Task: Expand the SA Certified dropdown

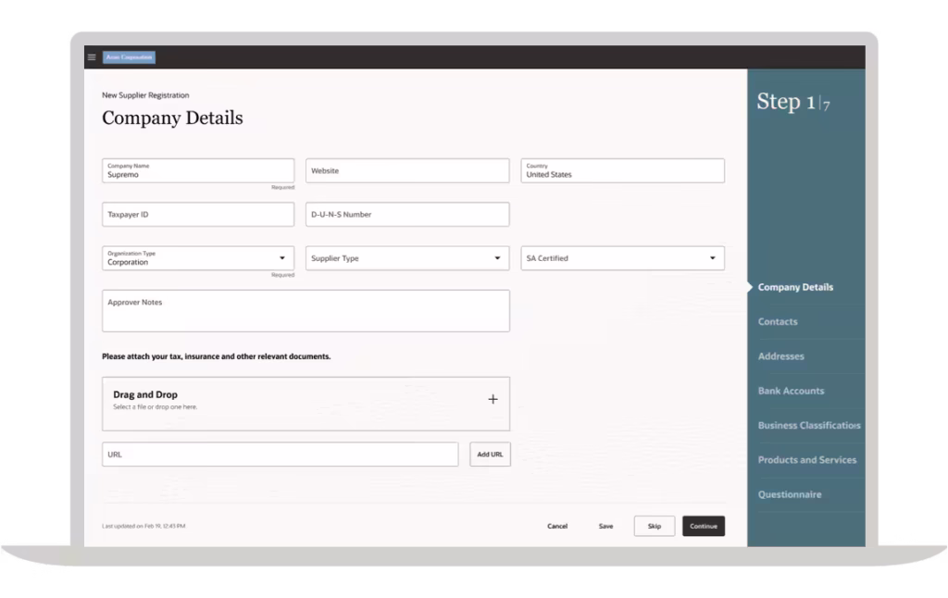Action: [712, 258]
